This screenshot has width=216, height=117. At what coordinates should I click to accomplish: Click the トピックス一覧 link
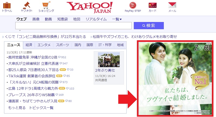pos(41,108)
